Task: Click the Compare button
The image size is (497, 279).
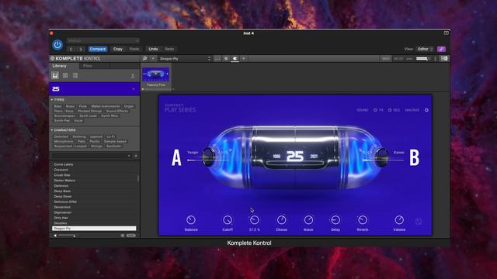Action: (98, 49)
